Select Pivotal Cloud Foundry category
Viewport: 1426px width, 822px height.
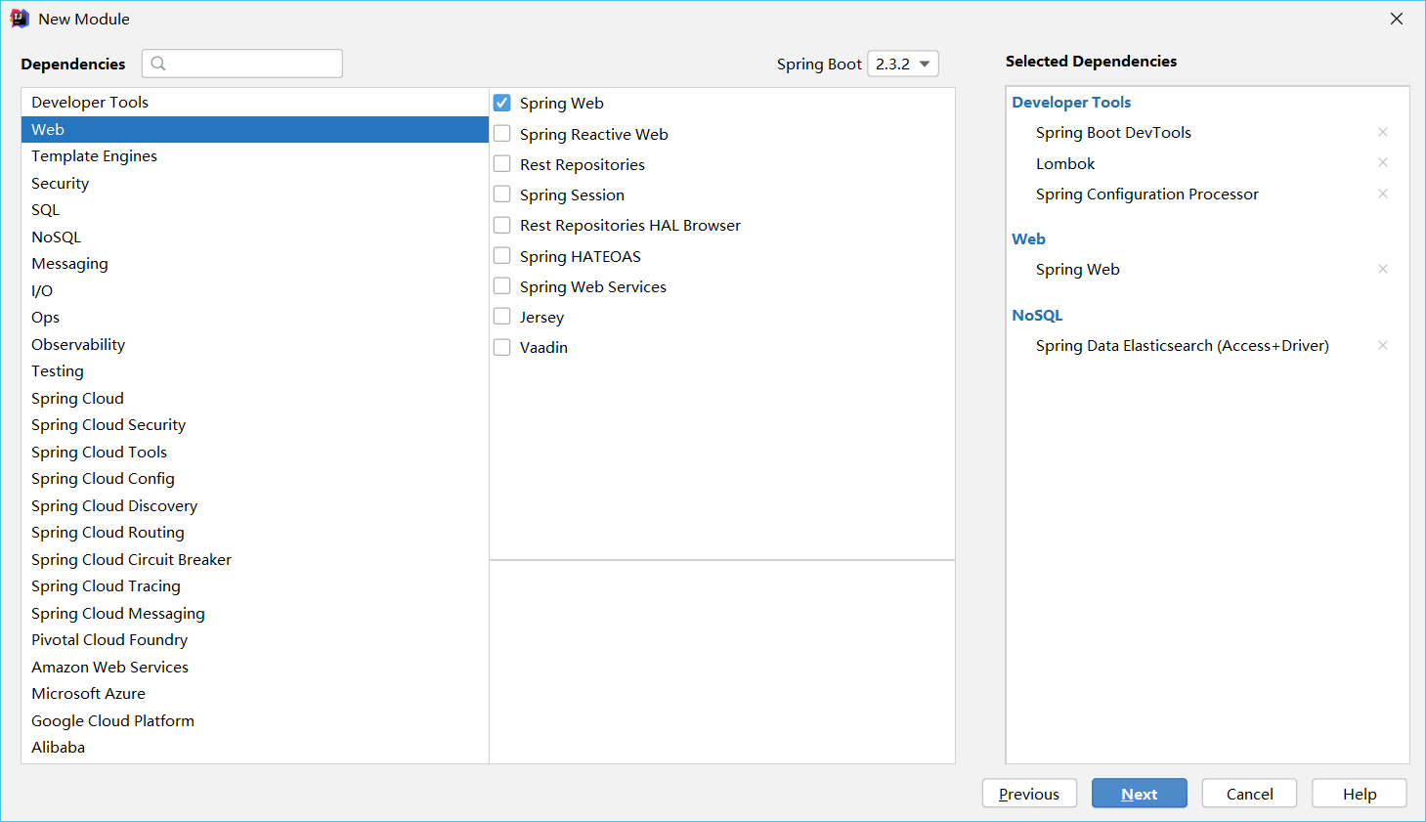(x=255, y=639)
